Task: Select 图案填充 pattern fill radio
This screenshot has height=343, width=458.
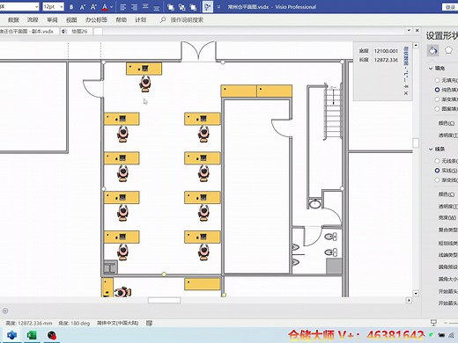Action: click(437, 109)
